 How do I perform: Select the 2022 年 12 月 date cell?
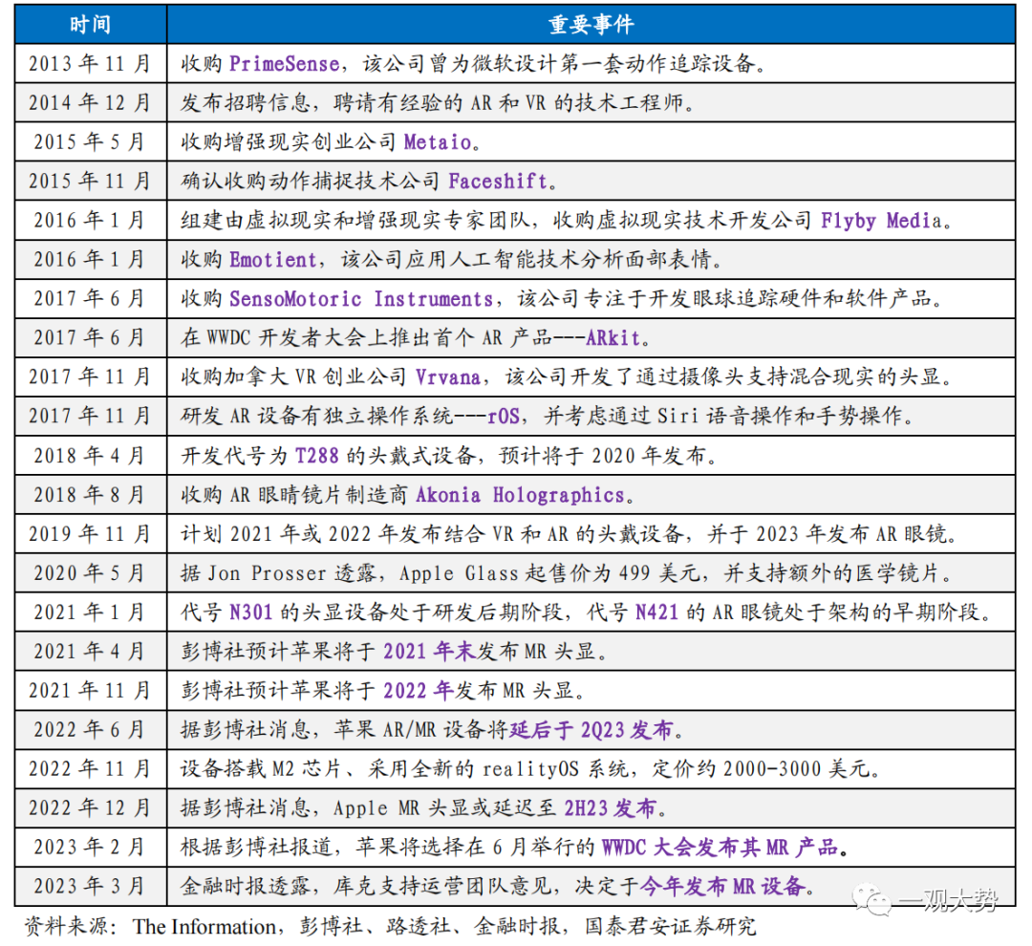pyautogui.click(x=91, y=807)
